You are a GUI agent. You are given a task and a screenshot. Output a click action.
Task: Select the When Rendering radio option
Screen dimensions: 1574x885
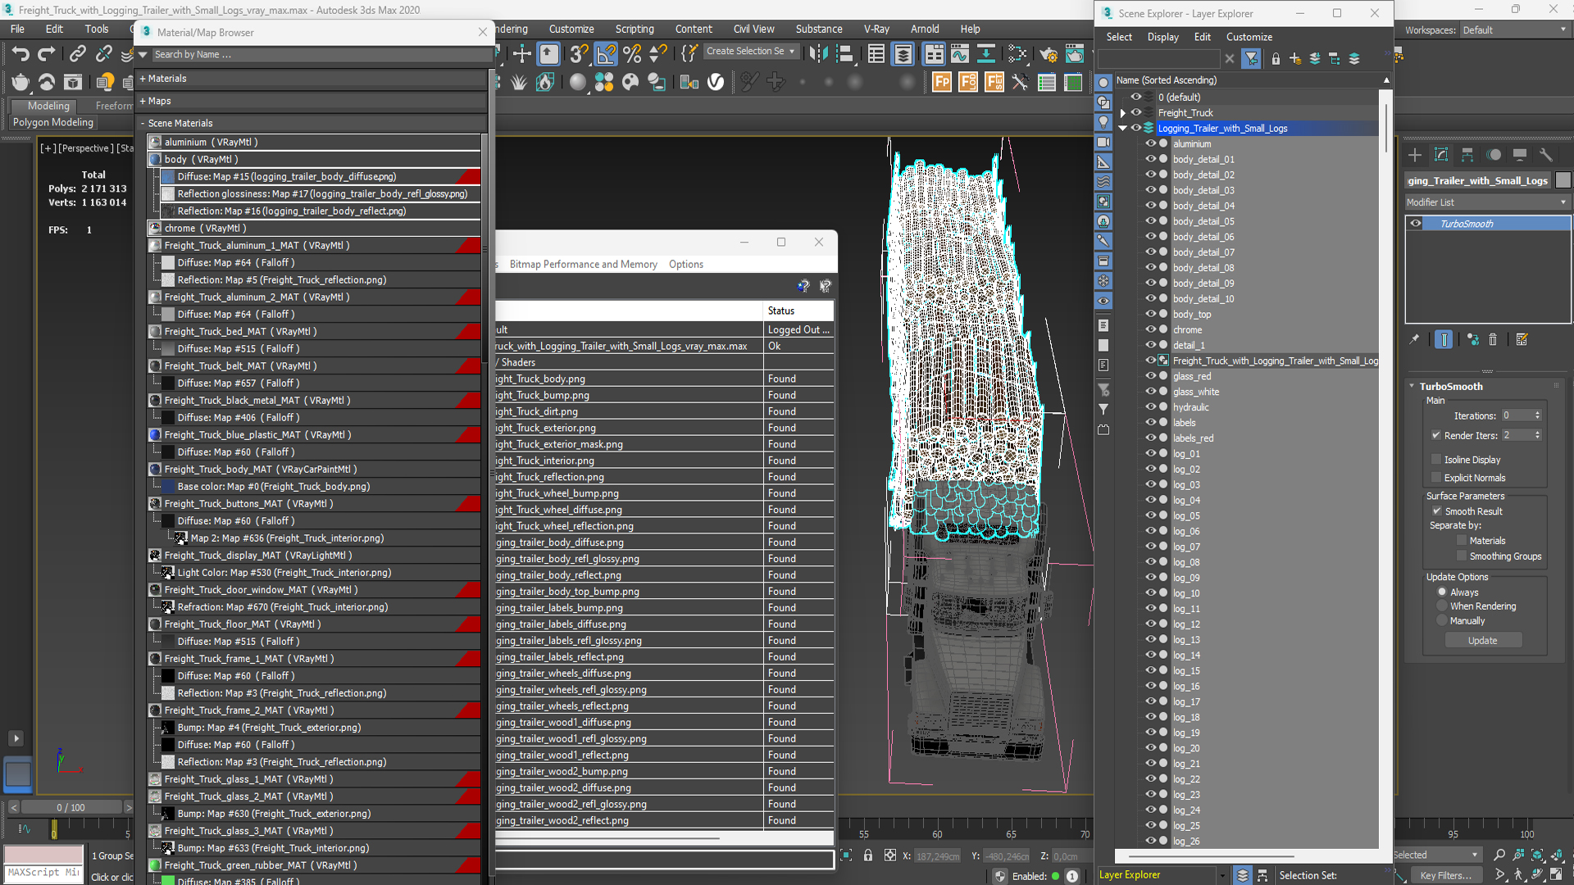(x=1442, y=606)
